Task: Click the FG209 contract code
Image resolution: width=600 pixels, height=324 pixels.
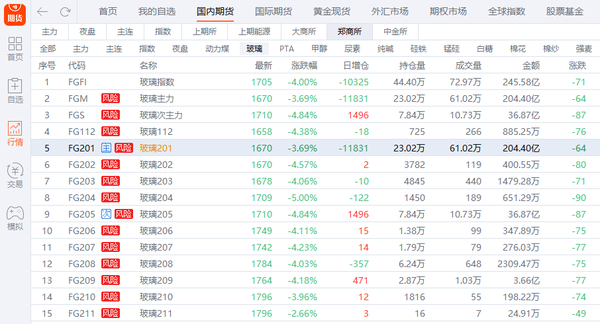Action: click(x=81, y=280)
